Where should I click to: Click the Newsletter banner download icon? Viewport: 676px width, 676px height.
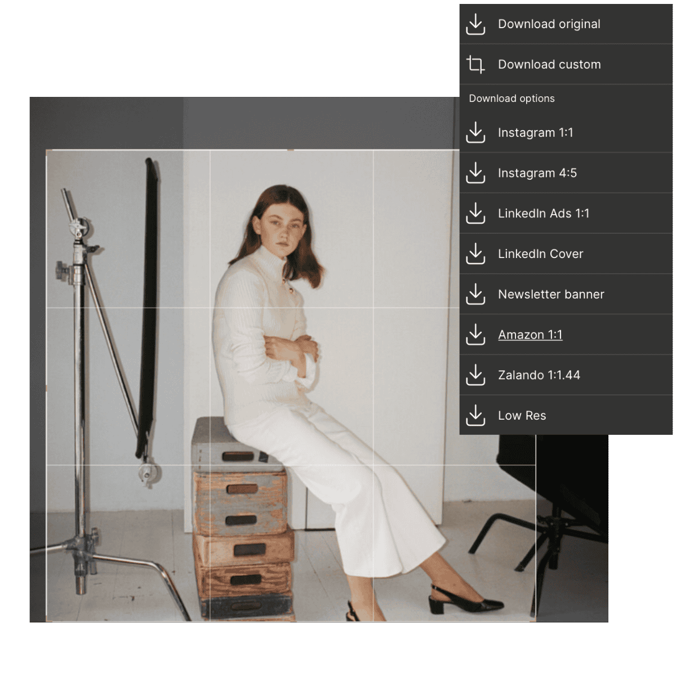tap(475, 294)
